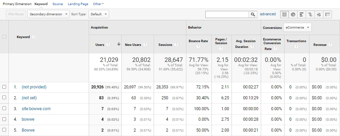Viewport: 340px width, 136px height.
Task: Open the advanced filter link
Action: tap(268, 14)
